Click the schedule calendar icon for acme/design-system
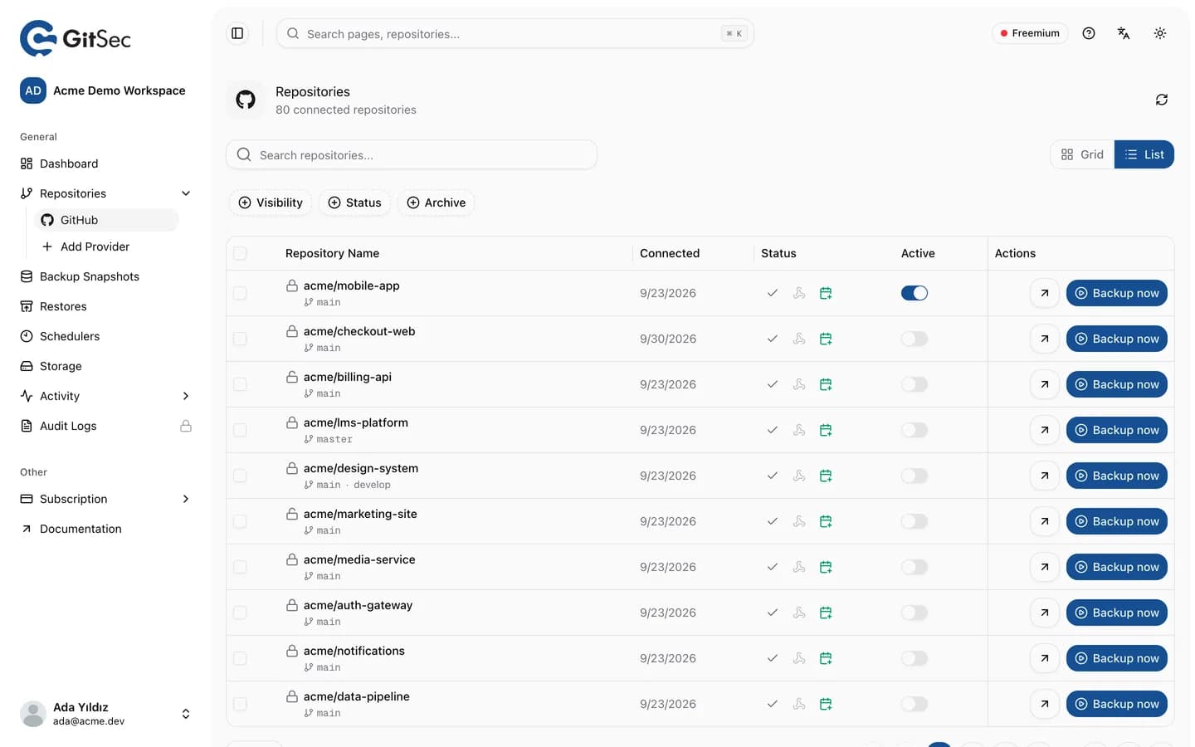 [826, 476]
